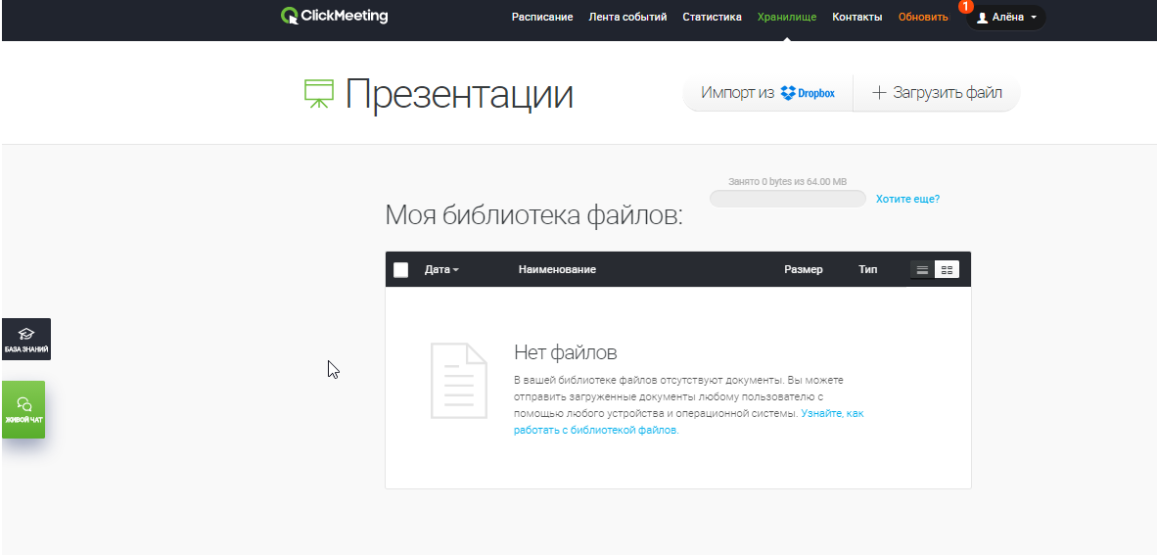Go to Лента событий

coord(628,17)
